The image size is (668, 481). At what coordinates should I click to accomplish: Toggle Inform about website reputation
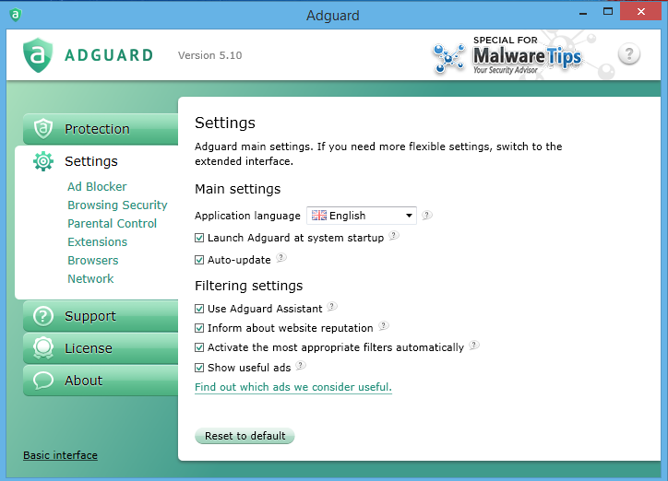199,328
